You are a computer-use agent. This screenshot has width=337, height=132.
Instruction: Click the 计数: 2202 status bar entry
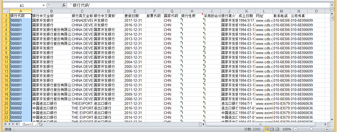click(x=253, y=129)
